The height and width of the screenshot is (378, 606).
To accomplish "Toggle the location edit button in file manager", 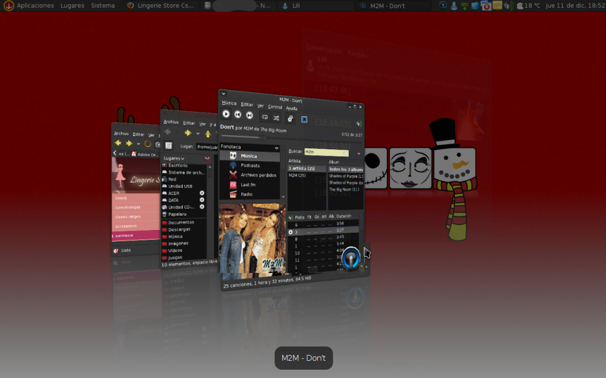I will tap(168, 146).
